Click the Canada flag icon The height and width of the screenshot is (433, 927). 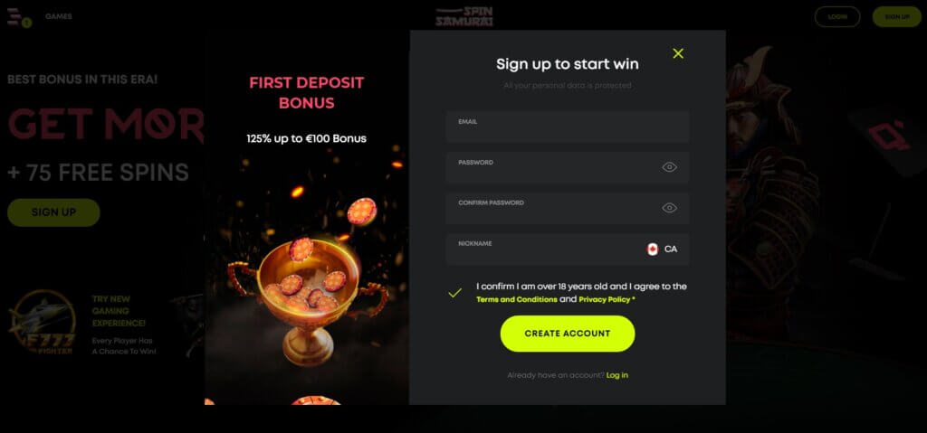[653, 249]
